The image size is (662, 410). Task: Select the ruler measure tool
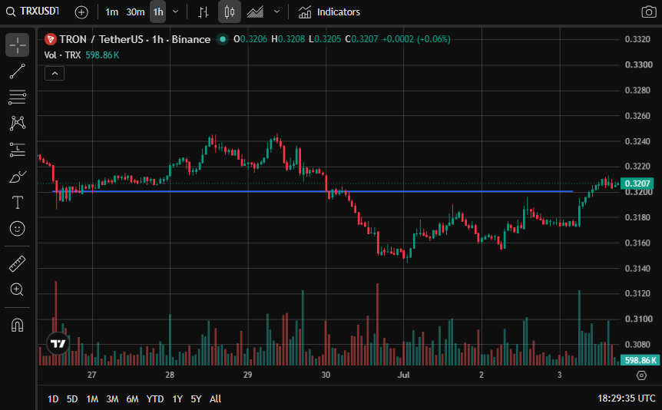point(18,264)
